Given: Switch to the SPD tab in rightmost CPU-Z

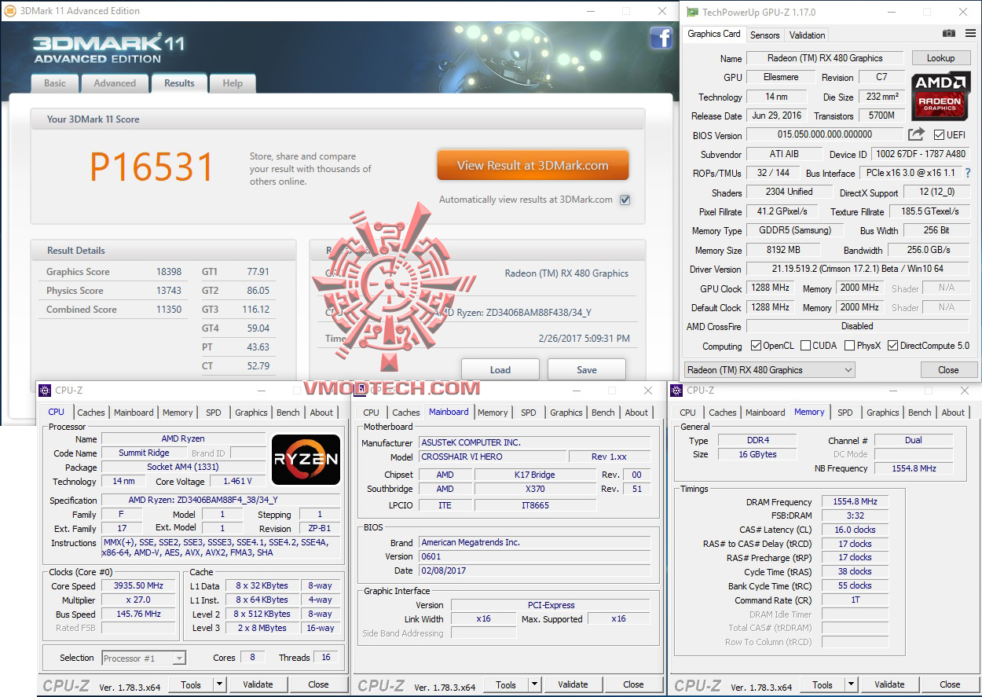Looking at the screenshot, I should pos(845,412).
